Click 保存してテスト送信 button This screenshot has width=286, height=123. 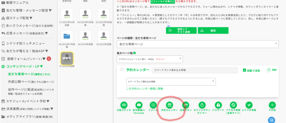[181, 30]
